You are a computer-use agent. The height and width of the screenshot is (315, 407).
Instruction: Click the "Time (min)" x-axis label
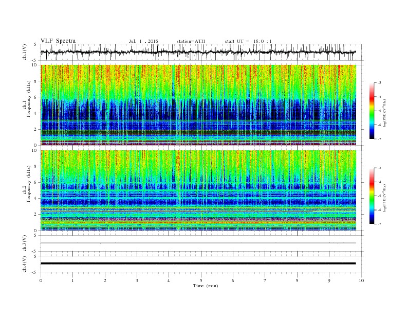pyautogui.click(x=206, y=286)
